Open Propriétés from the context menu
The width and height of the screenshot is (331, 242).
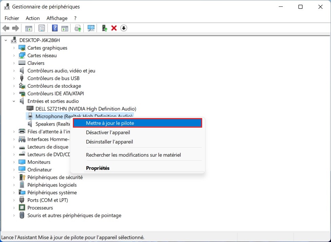(98, 168)
